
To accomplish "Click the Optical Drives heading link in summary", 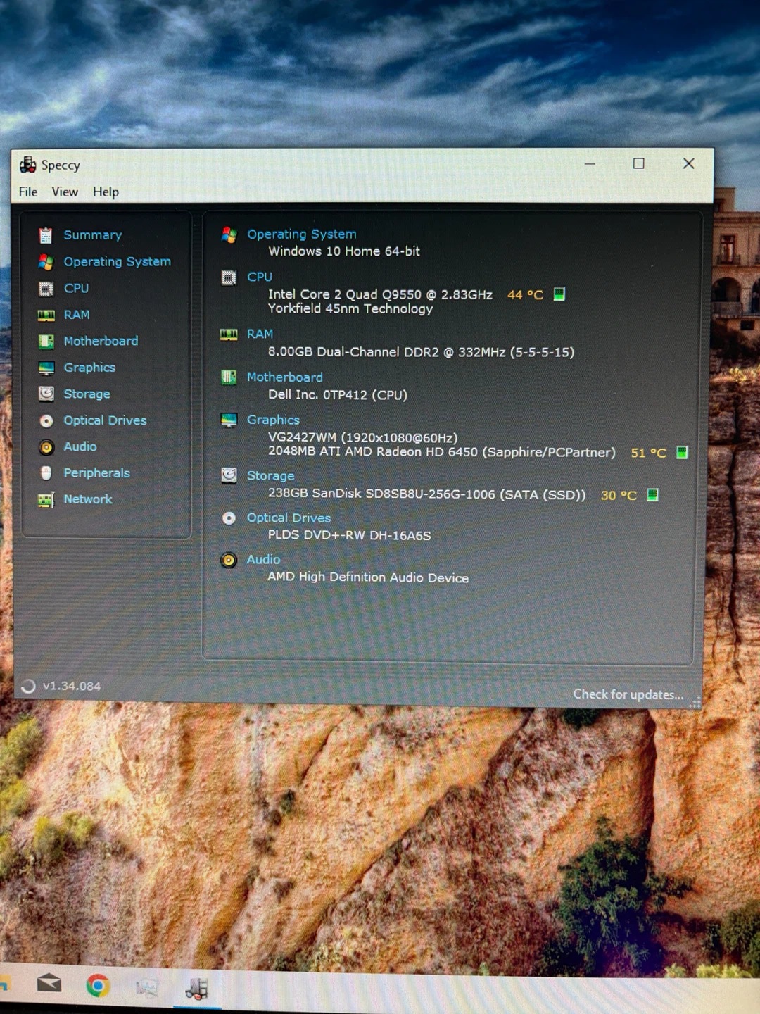I will tap(289, 518).
